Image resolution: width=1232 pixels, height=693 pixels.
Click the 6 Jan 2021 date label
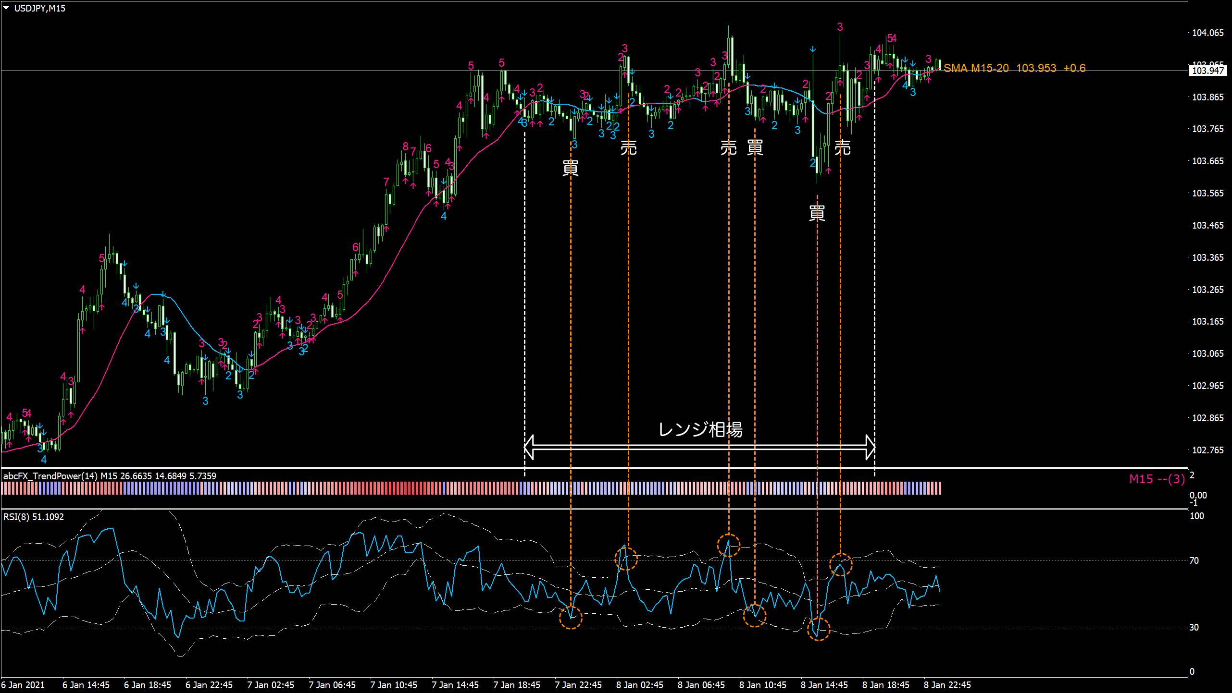tap(23, 685)
